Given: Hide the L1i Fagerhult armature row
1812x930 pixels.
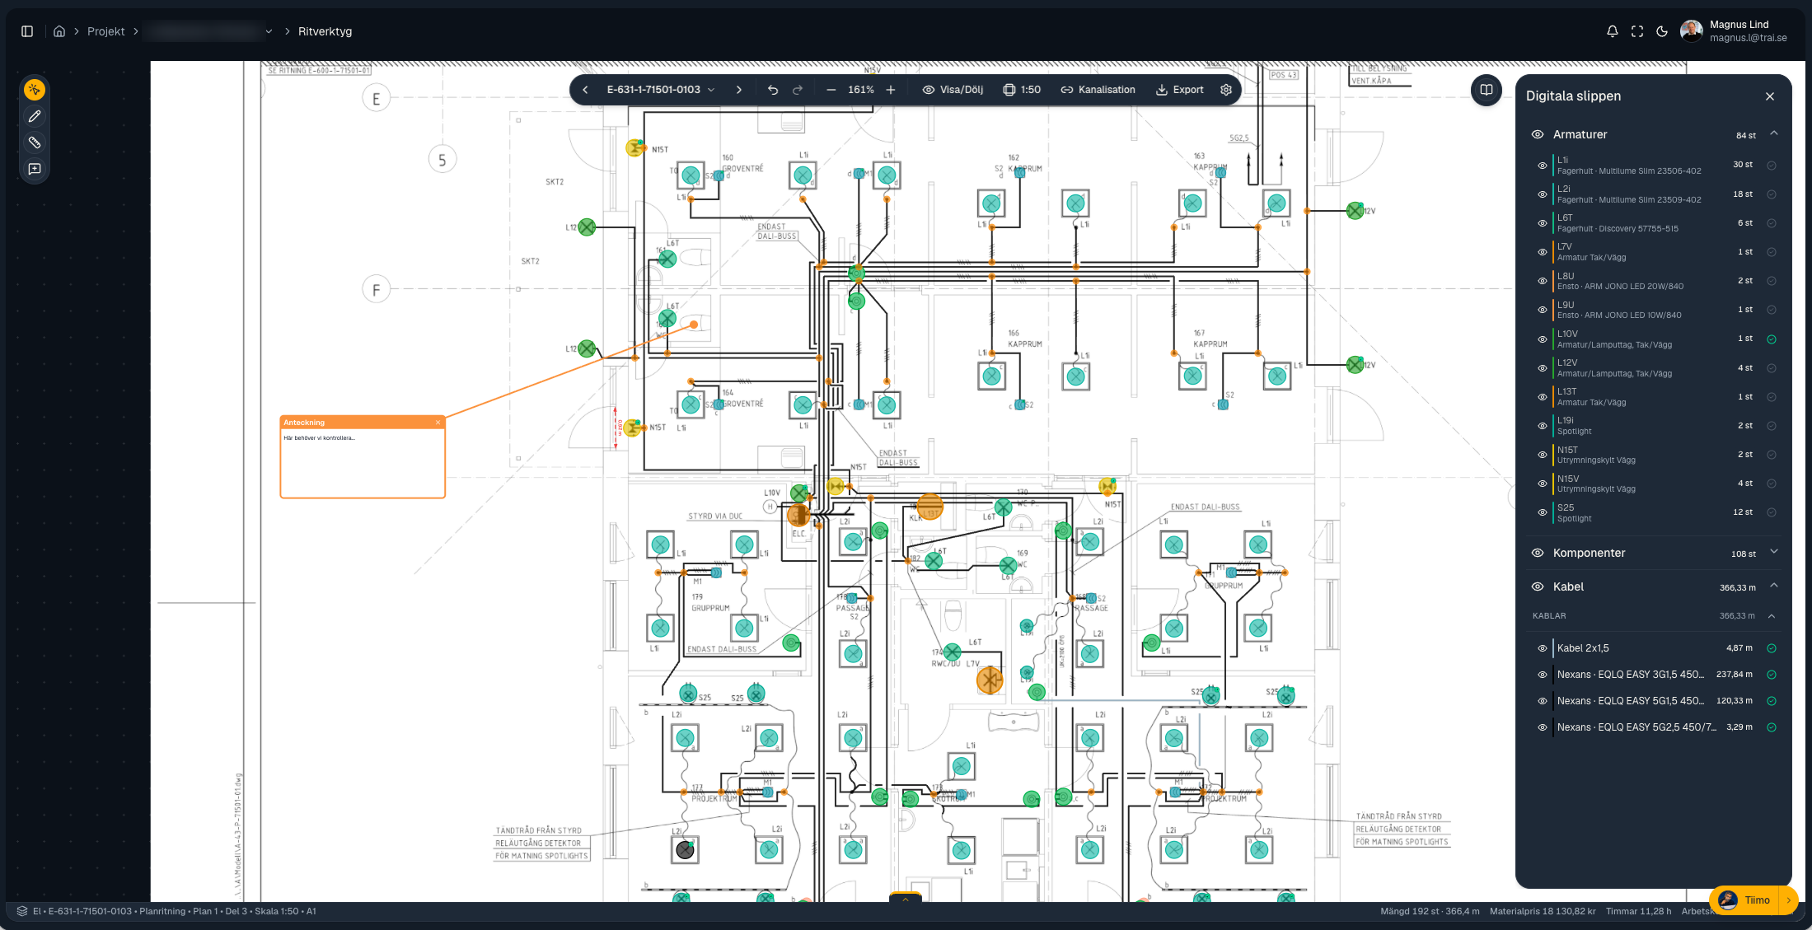Looking at the screenshot, I should click(x=1543, y=166).
